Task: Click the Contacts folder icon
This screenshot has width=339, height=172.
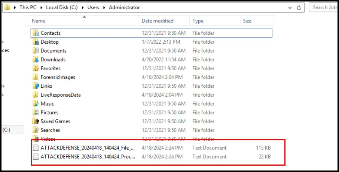Action: (36, 33)
